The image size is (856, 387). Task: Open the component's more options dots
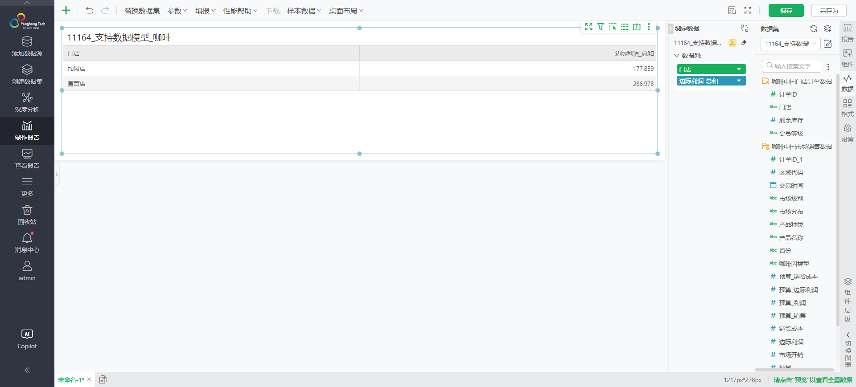649,27
